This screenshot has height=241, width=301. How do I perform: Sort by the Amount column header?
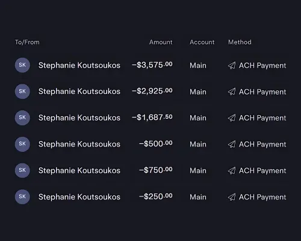161,42
